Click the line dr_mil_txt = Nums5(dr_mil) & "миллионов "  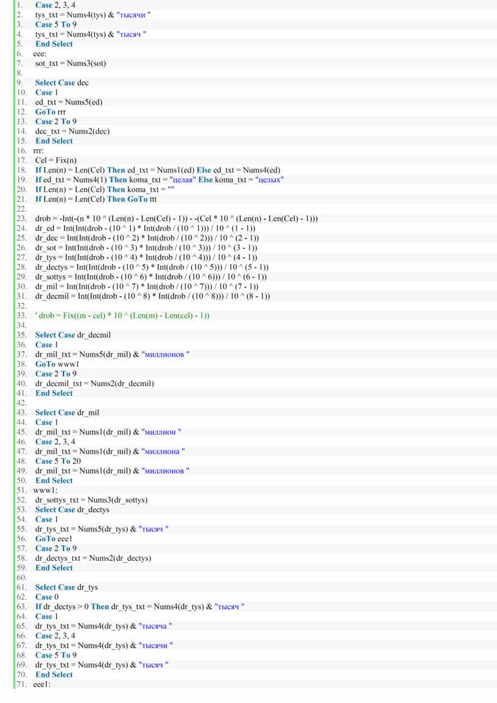(x=112, y=355)
